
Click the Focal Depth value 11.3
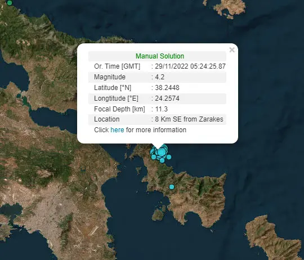point(162,109)
